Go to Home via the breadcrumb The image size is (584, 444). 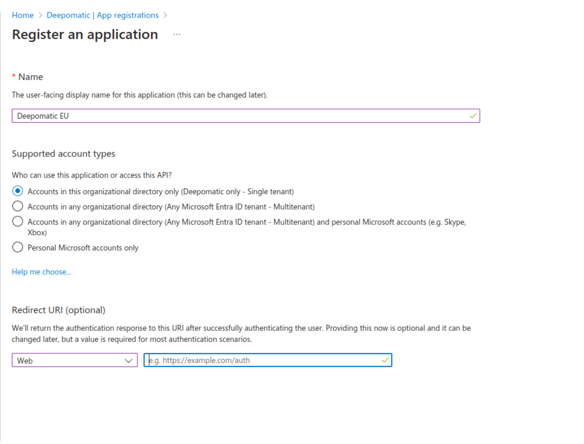point(23,15)
